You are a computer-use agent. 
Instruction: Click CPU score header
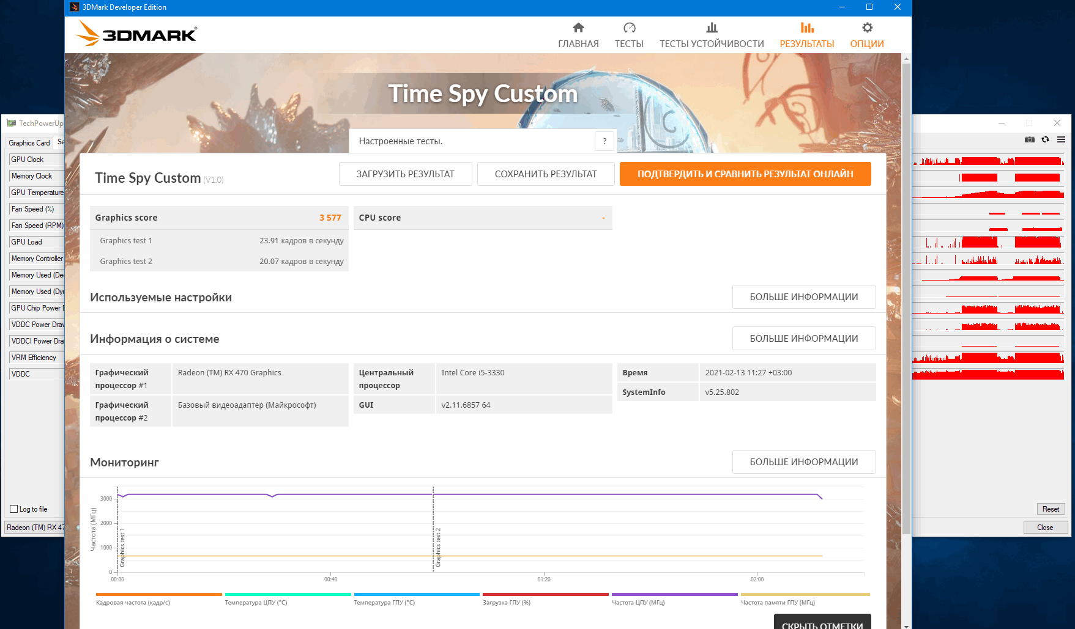pos(483,218)
